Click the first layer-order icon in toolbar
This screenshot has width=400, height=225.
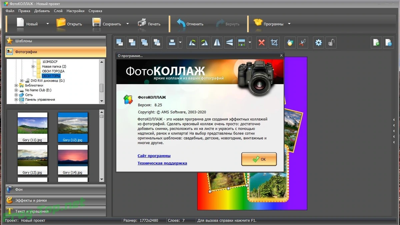tap(120, 43)
